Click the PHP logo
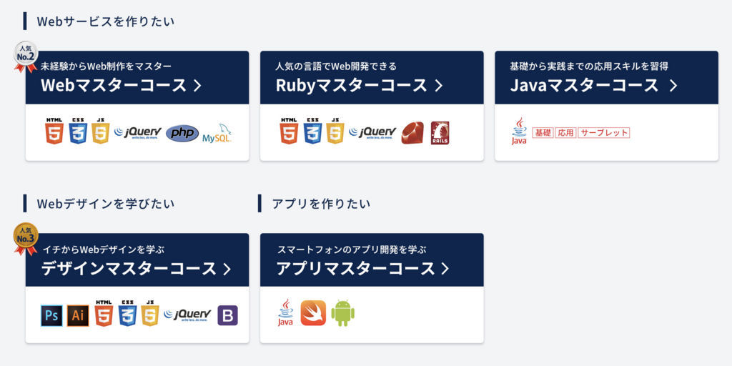 (x=182, y=133)
